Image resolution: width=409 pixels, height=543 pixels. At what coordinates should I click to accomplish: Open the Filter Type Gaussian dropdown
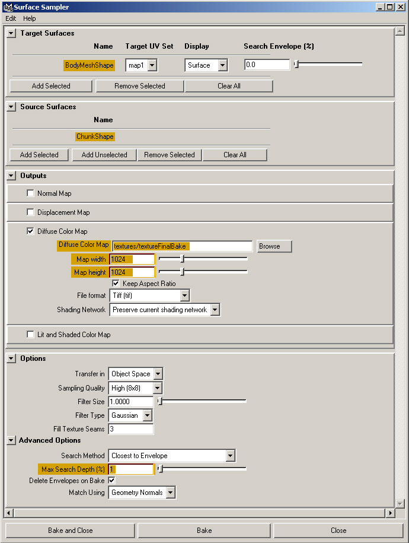pyautogui.click(x=130, y=415)
